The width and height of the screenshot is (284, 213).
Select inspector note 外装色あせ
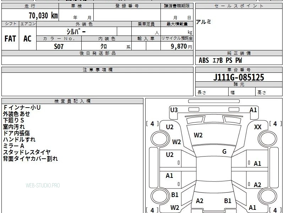(16, 114)
